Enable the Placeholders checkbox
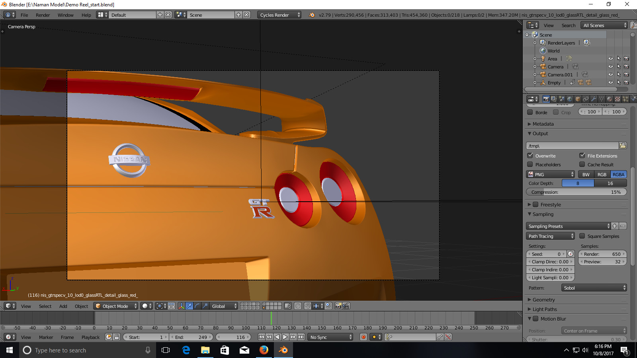 (x=530, y=164)
